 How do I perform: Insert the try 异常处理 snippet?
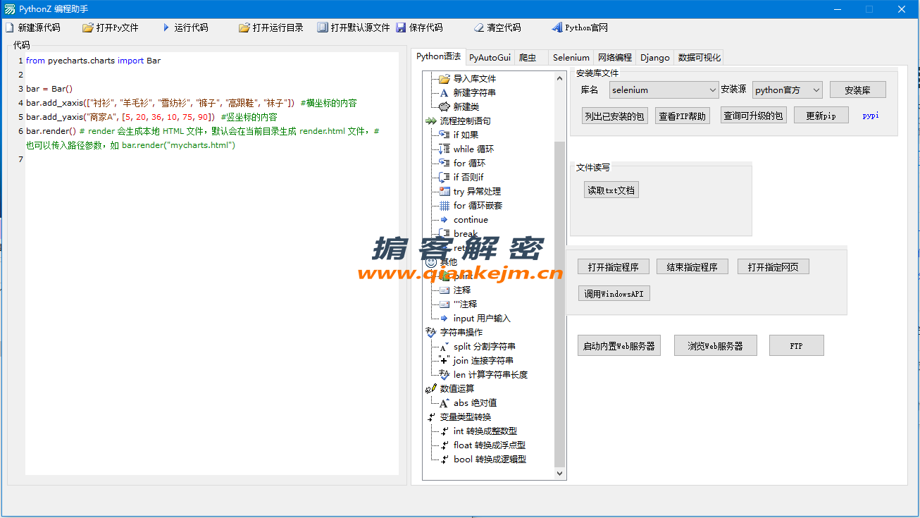pos(477,191)
